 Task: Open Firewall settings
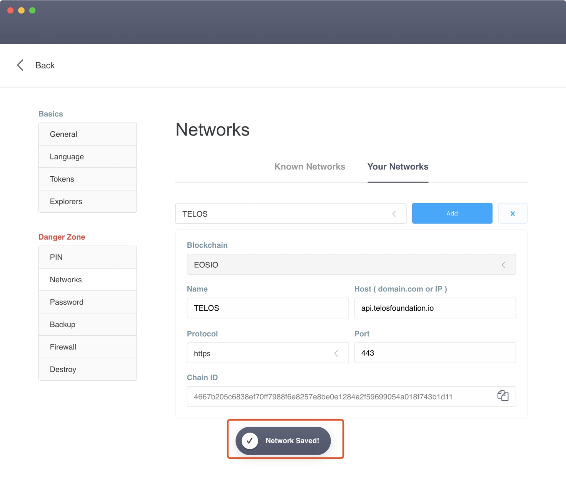click(88, 347)
